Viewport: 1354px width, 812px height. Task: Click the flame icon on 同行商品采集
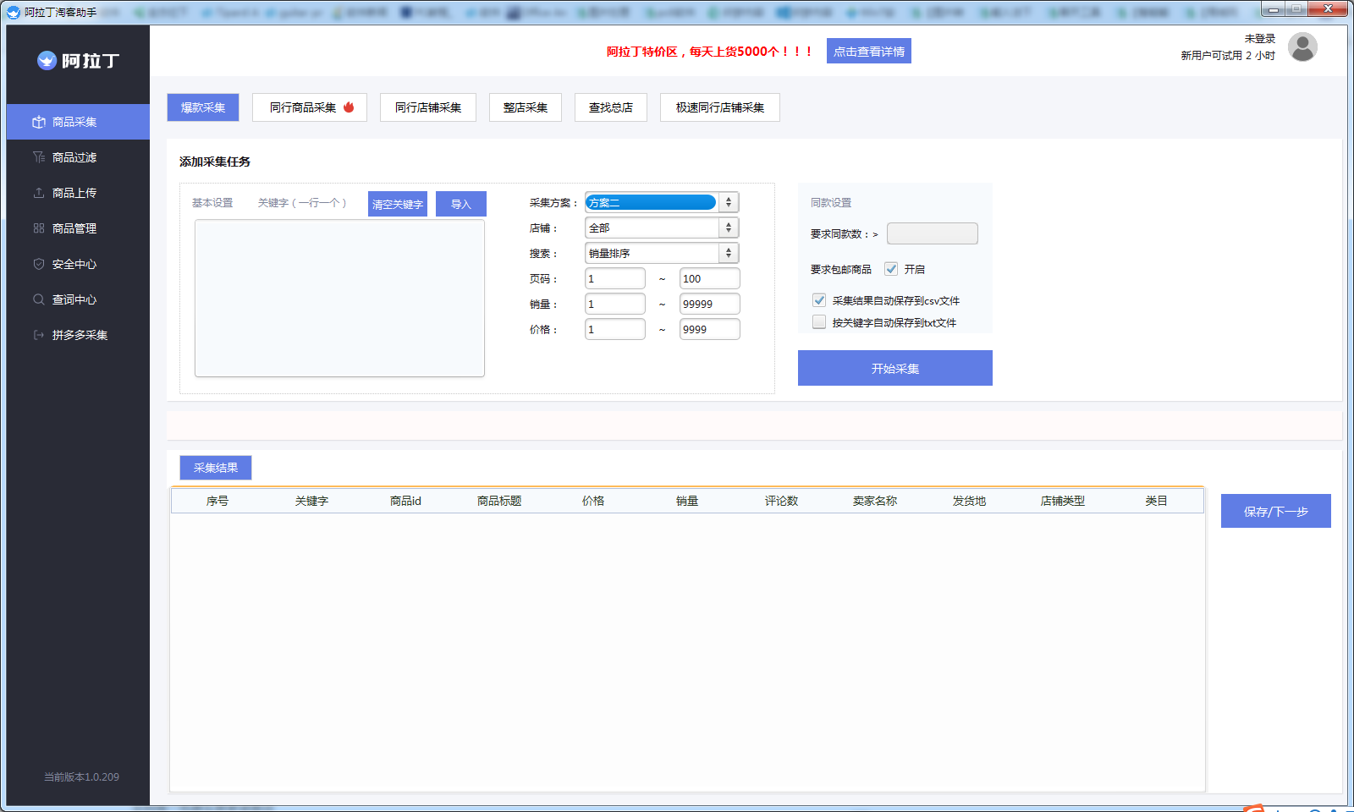pyautogui.click(x=349, y=107)
